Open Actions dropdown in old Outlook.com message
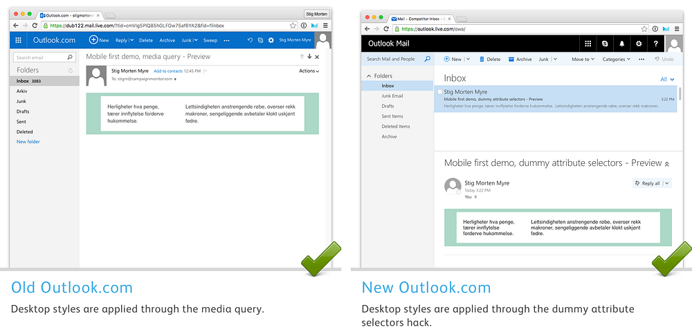This screenshot has width=692, height=334. [309, 71]
